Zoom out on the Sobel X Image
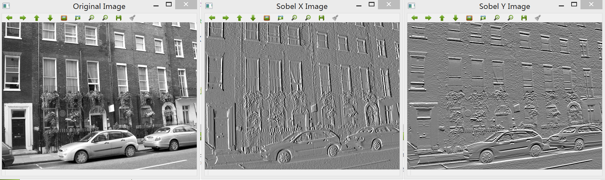605x180 pixels. 308,18
